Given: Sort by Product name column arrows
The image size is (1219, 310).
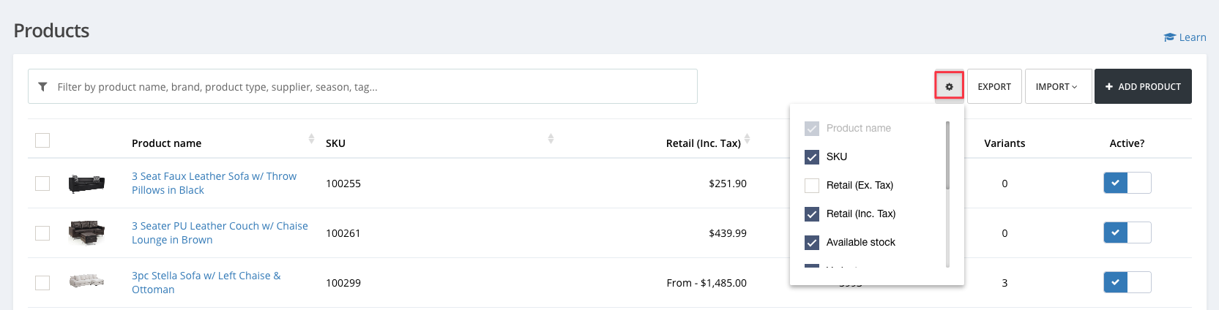Looking at the screenshot, I should click(x=311, y=139).
